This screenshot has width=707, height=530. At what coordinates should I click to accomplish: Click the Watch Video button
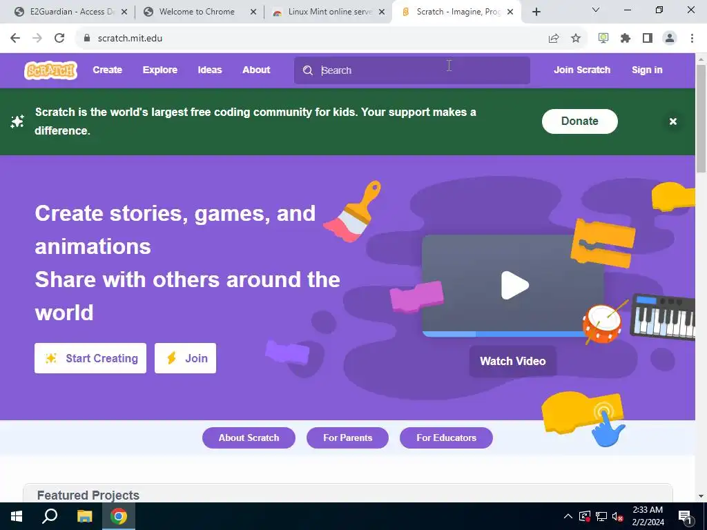513,361
